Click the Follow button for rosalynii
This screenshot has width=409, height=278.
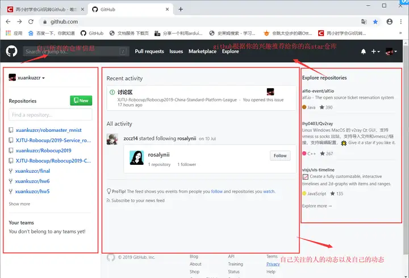(280, 156)
